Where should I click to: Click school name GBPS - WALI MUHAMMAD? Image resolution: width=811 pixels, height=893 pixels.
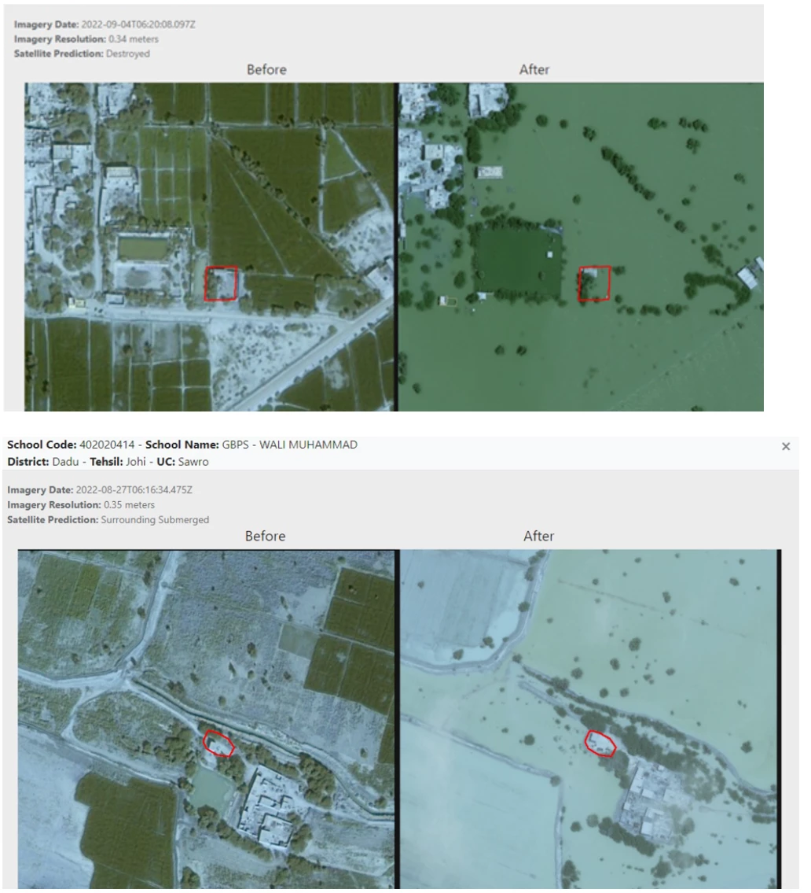click(289, 445)
